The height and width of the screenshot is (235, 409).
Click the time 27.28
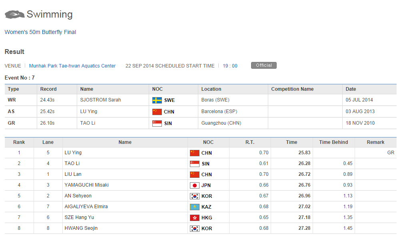(304, 228)
